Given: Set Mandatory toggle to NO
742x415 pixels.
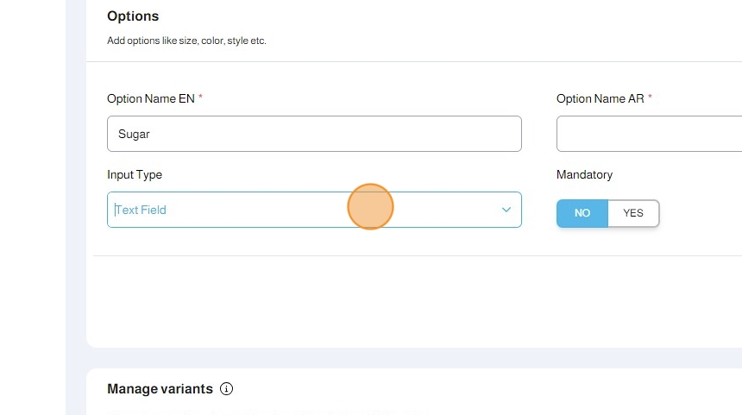Looking at the screenshot, I should click(582, 213).
